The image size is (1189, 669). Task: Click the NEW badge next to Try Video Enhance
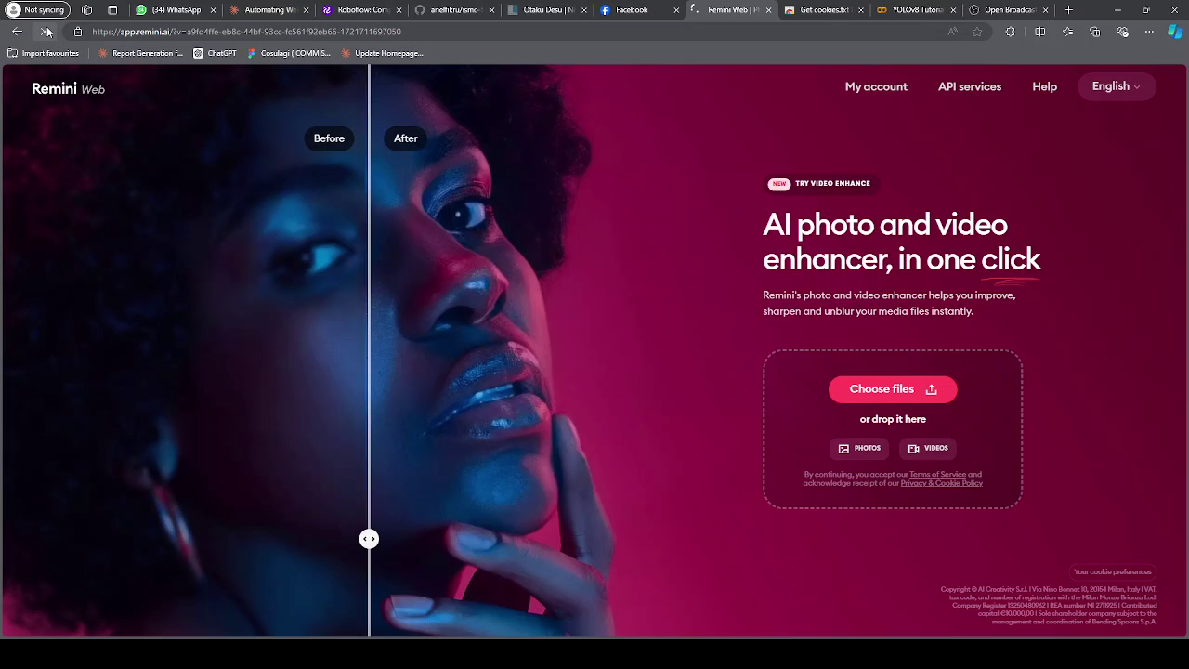tap(778, 184)
